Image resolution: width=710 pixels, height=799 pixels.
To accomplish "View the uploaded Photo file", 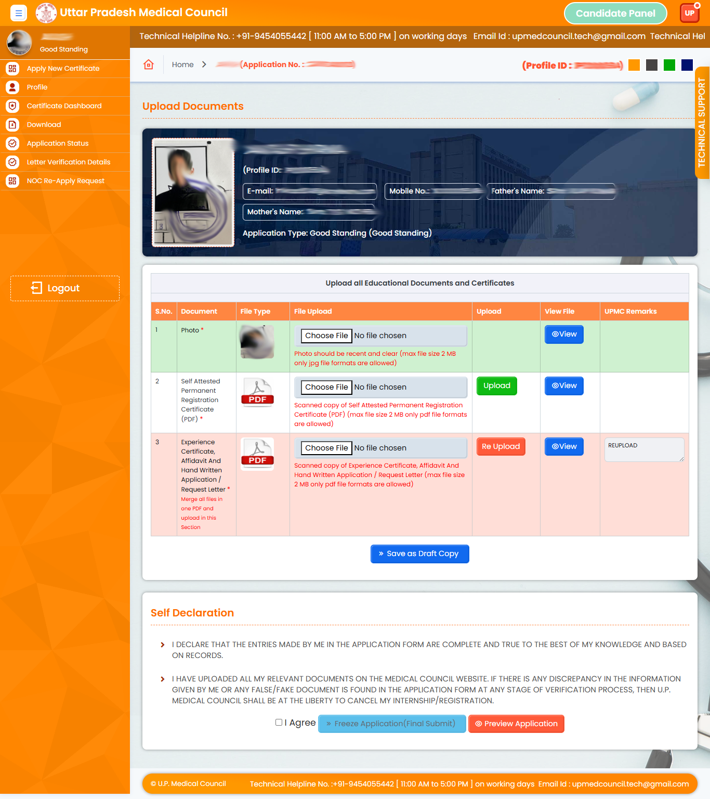I will tap(564, 334).
